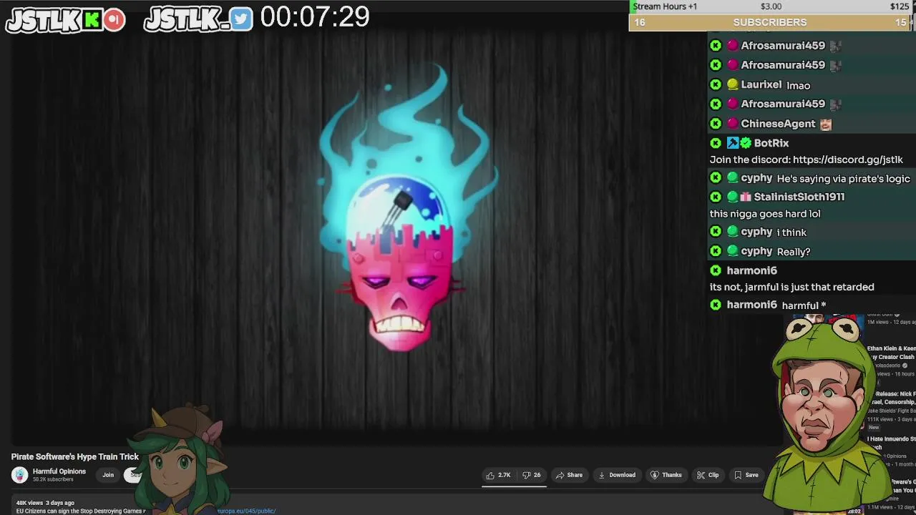Click the Kick icon beside Laurixel
The height and width of the screenshot is (515, 916).
[716, 84]
